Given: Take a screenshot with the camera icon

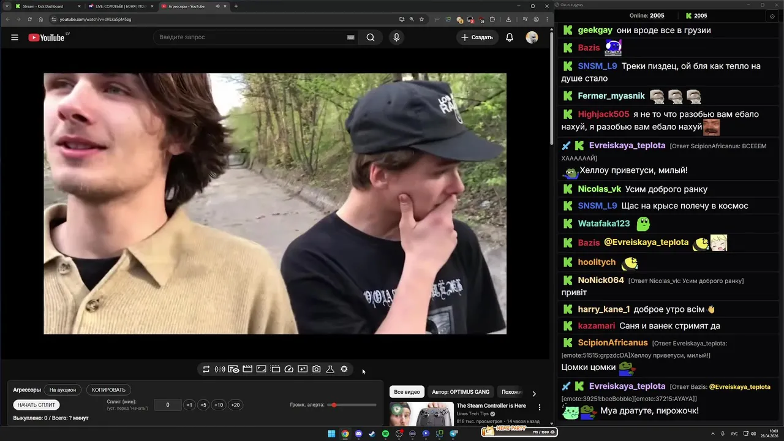Looking at the screenshot, I should (x=317, y=369).
